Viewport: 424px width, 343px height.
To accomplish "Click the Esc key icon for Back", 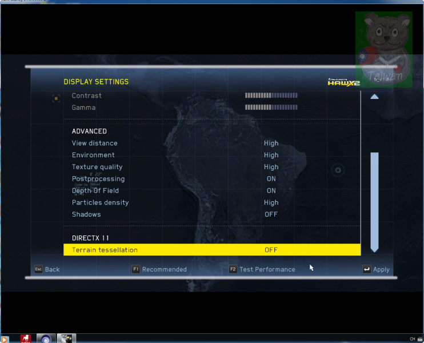I will (38, 269).
